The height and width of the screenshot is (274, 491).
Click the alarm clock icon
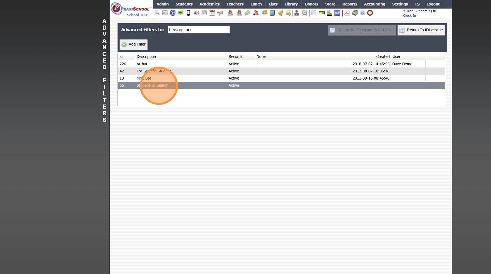click(305, 13)
